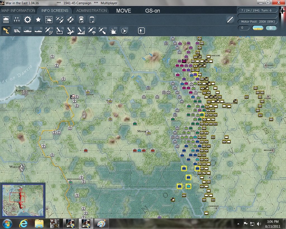This screenshot has height=229, width=286.
Task: Select green unit at Brest Litovsk
Action: point(70,182)
